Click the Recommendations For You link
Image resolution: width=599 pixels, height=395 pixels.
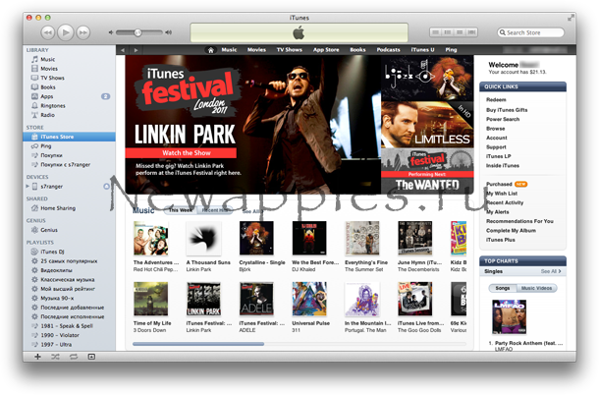click(x=519, y=221)
